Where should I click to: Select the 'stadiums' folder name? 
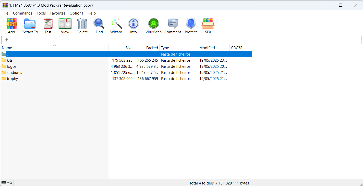coord(15,73)
